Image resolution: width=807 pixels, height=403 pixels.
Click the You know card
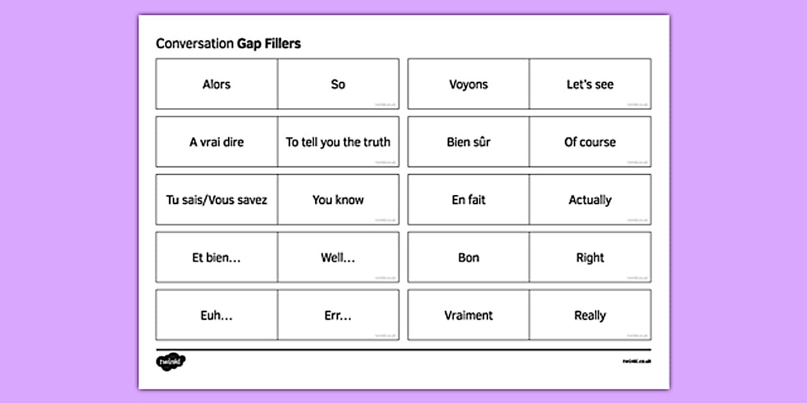[338, 200]
